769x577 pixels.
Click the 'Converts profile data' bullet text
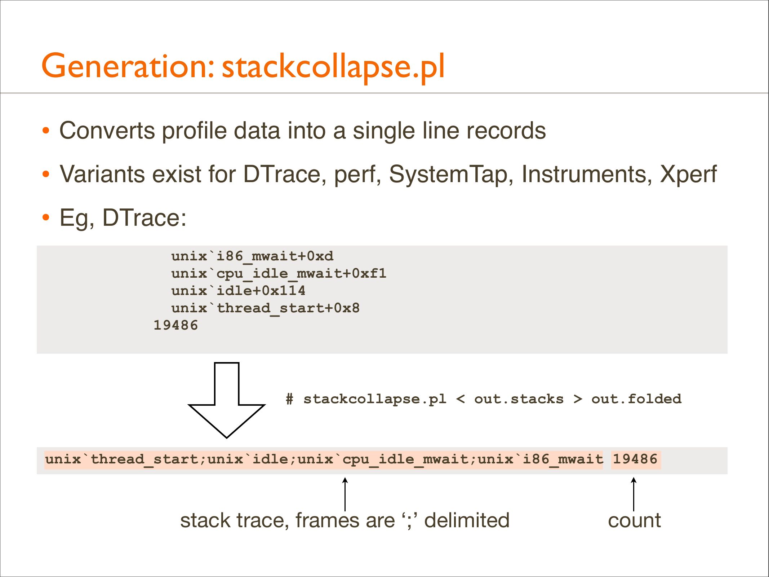click(x=302, y=131)
